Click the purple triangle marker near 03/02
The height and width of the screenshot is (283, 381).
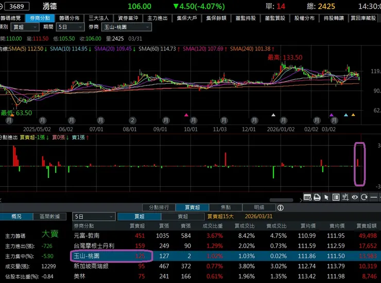click(x=332, y=115)
